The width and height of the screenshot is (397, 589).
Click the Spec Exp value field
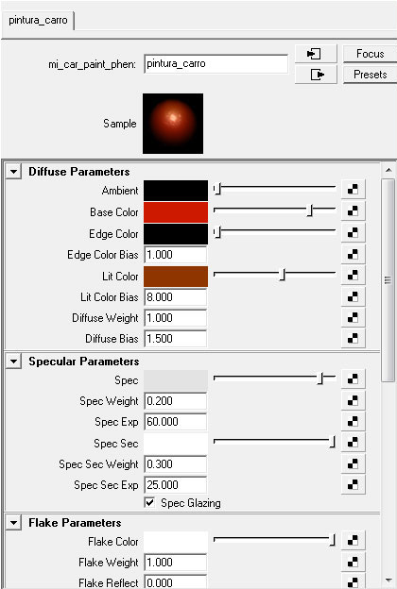176,422
